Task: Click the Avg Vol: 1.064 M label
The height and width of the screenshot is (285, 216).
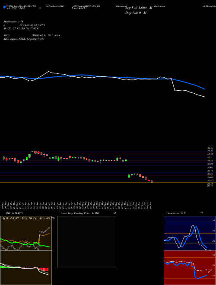Action: click(139, 8)
